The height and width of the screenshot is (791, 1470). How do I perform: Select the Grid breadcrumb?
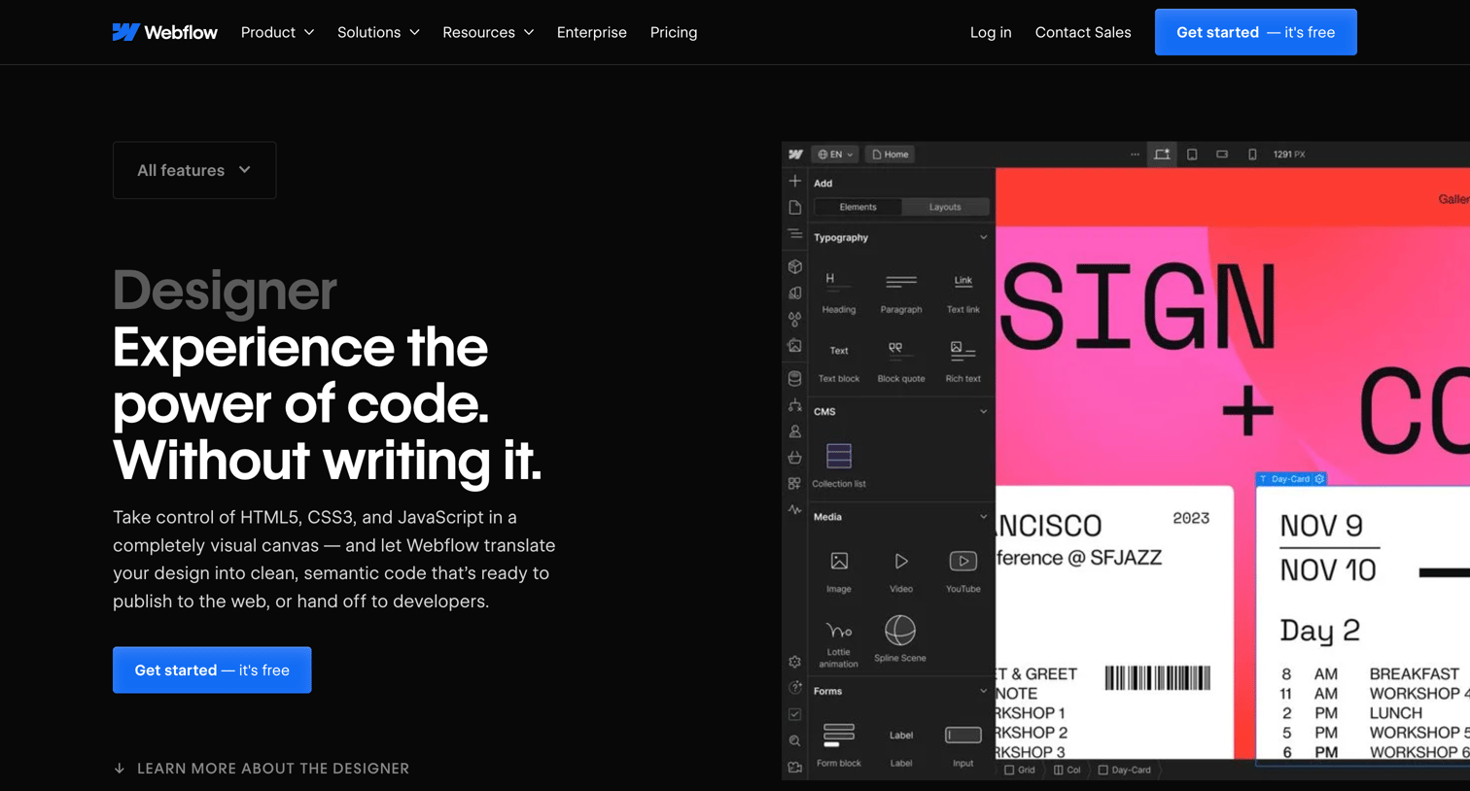point(1020,770)
